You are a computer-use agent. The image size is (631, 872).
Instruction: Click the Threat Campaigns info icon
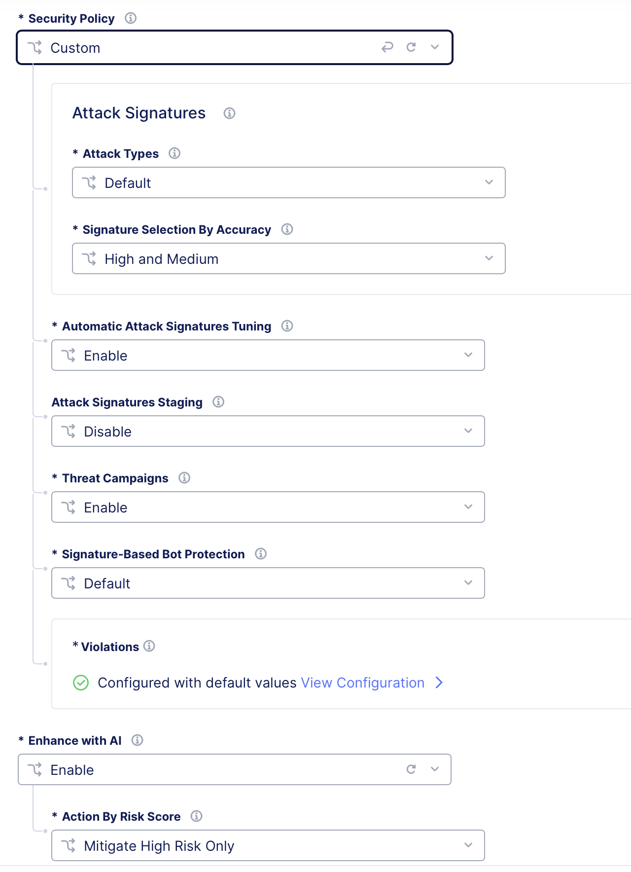(184, 477)
